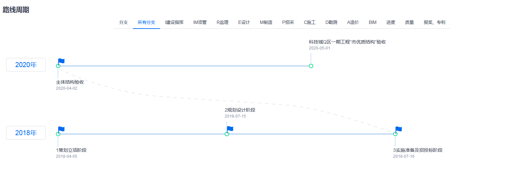Image resolution: width=507 pixels, height=179 pixels.
Task: Open the I建设指挥 tab
Action: click(174, 22)
